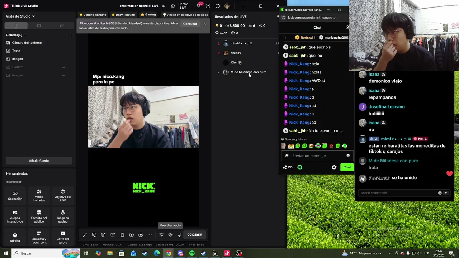Open the audio mixer settings icon
The width and height of the screenshot is (459, 258).
coord(161,235)
